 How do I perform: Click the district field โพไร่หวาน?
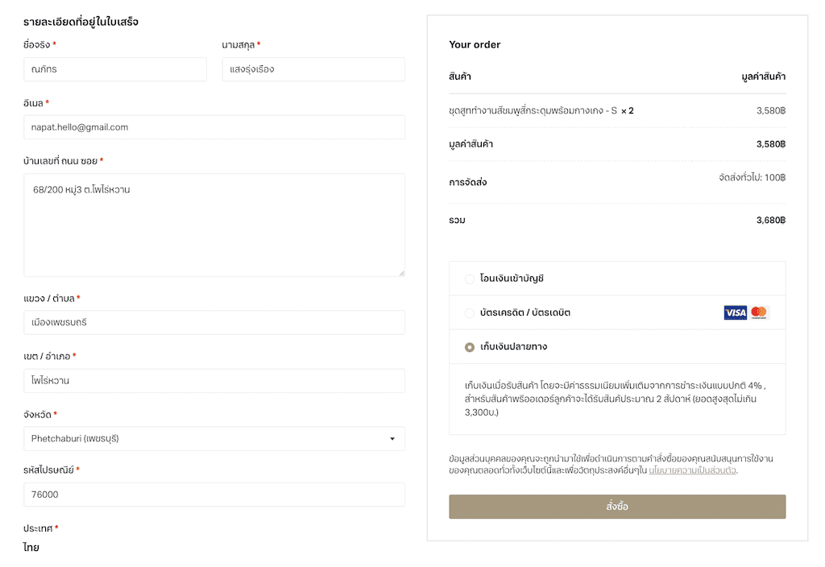(214, 381)
